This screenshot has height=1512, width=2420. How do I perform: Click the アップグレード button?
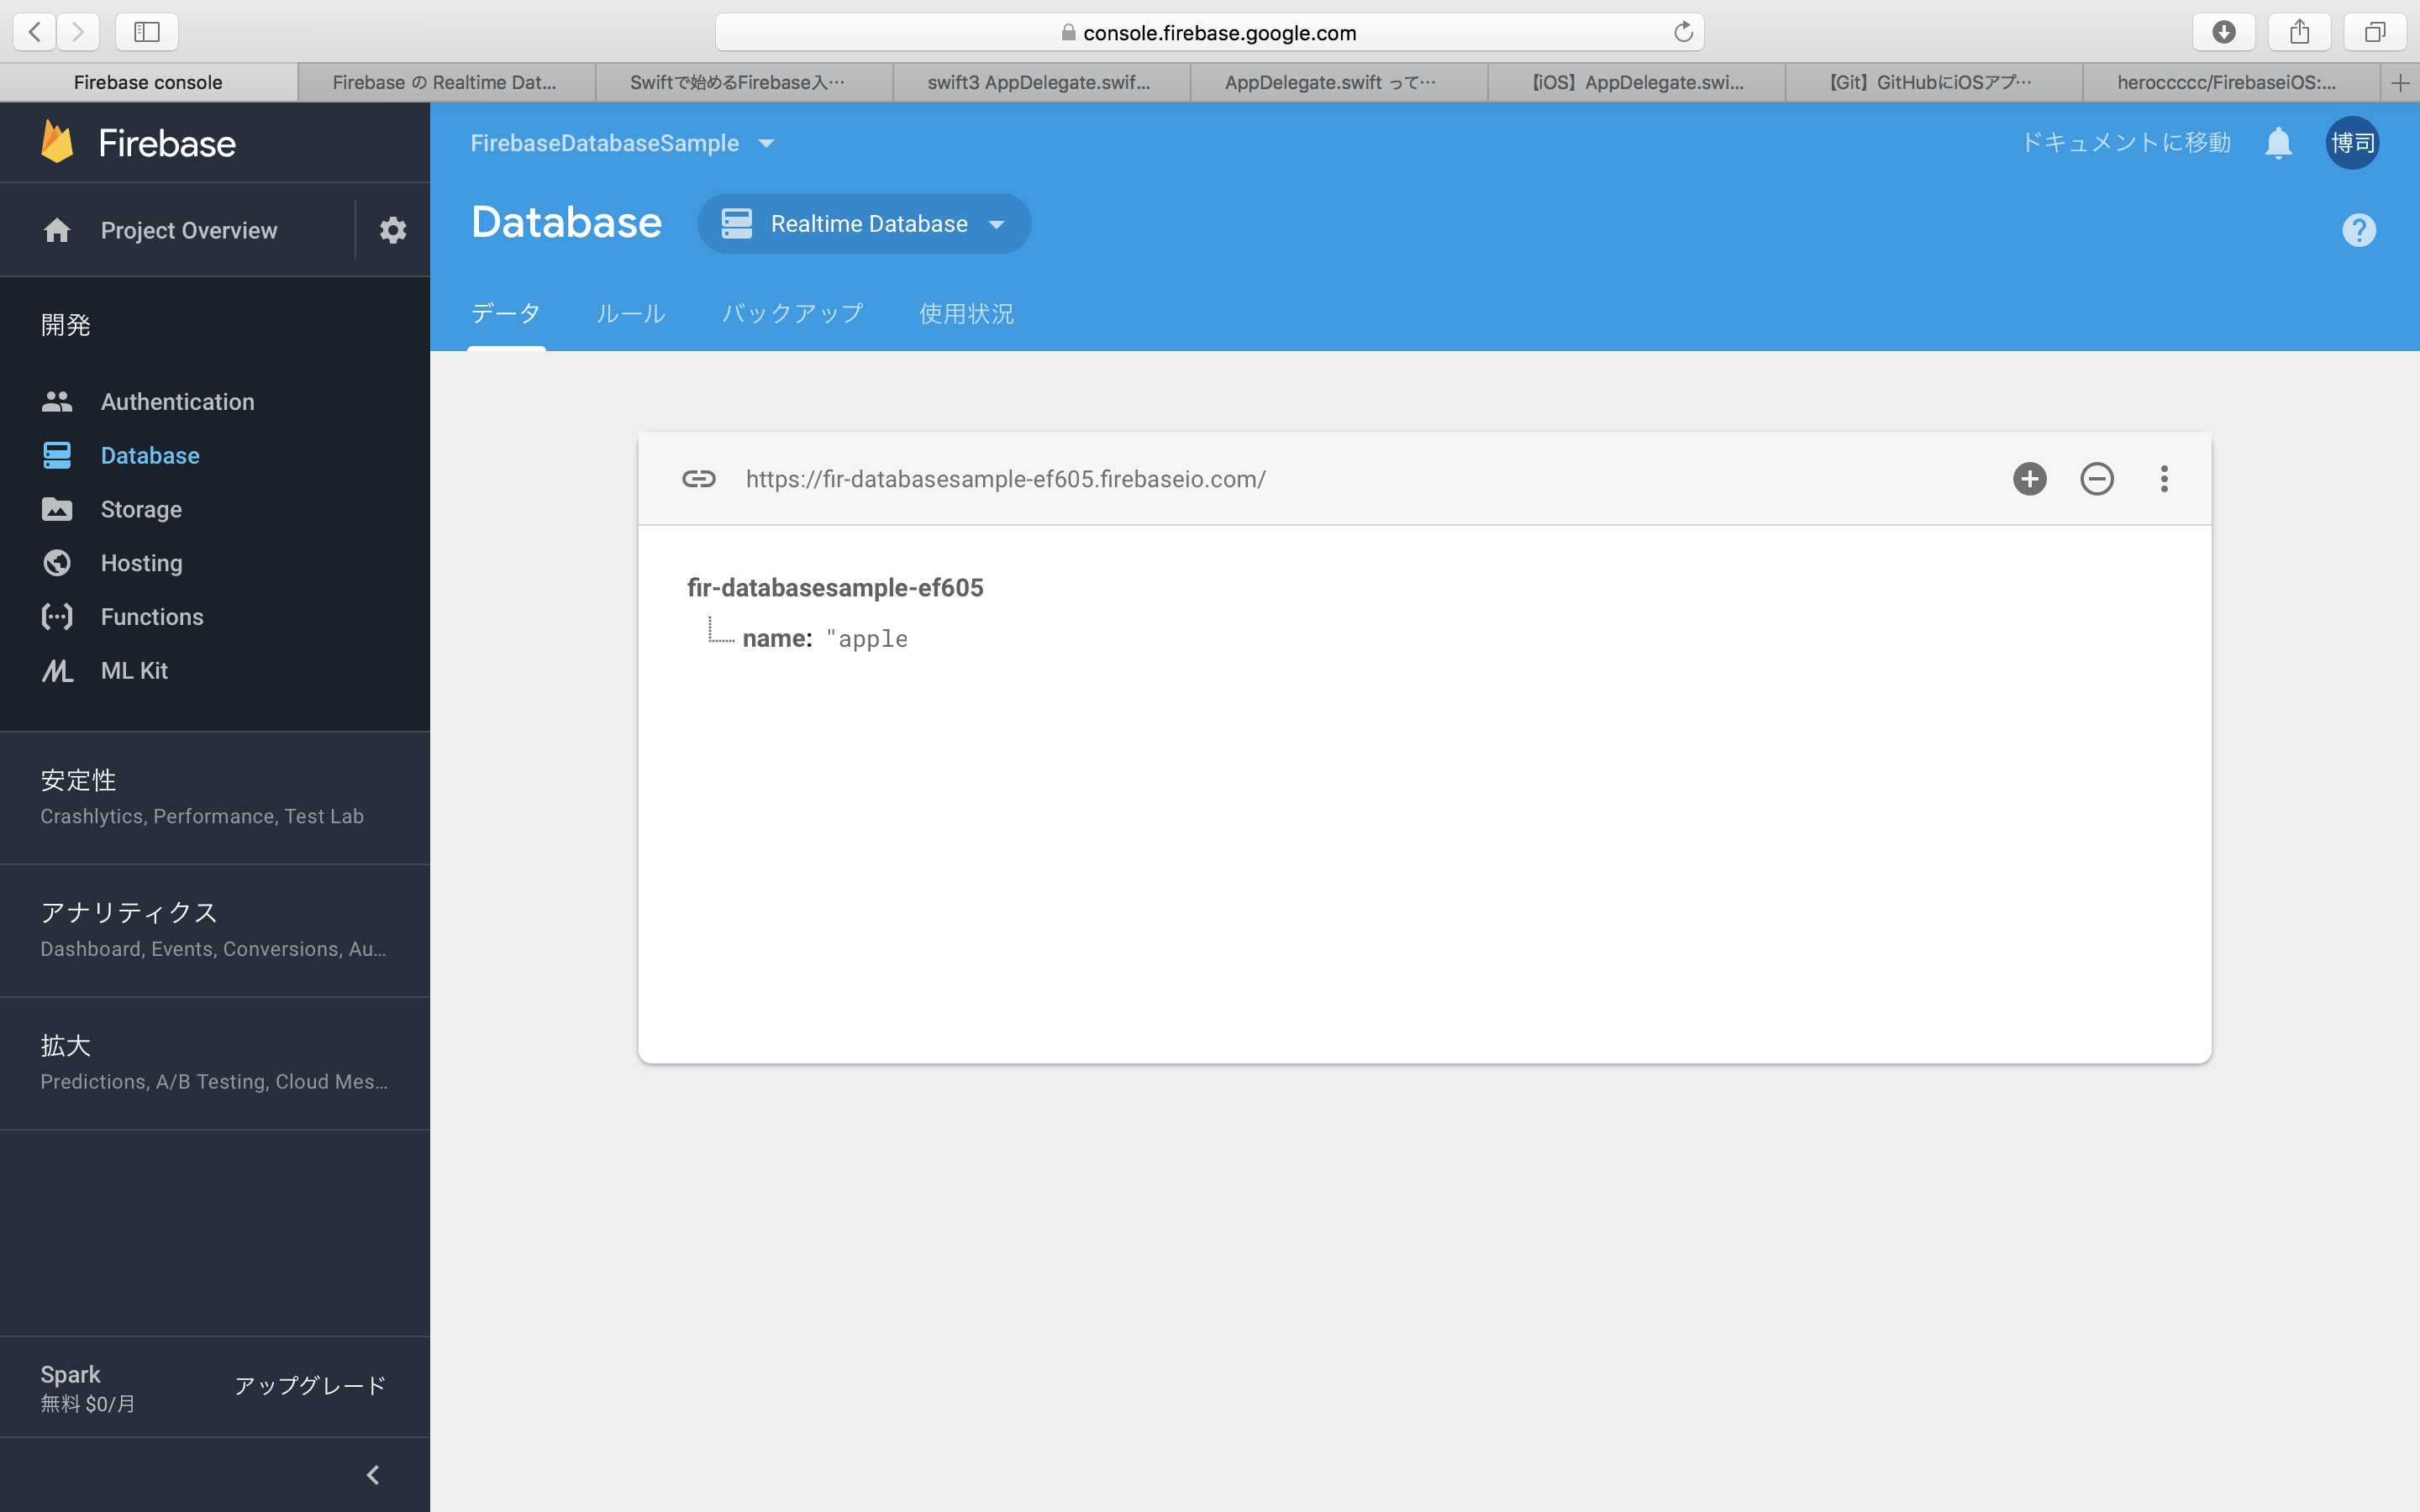[312, 1385]
